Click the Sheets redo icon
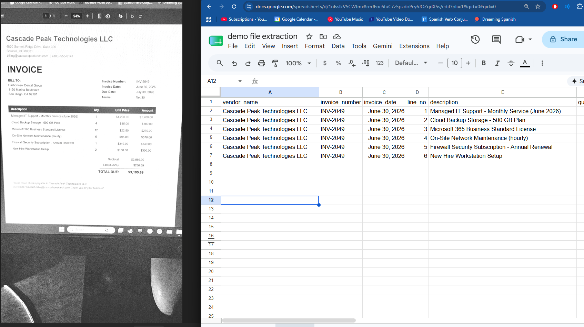 248,63
